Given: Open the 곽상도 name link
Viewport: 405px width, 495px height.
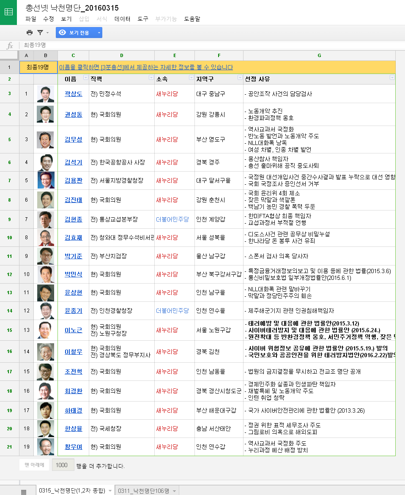Looking at the screenshot, I should [x=74, y=94].
